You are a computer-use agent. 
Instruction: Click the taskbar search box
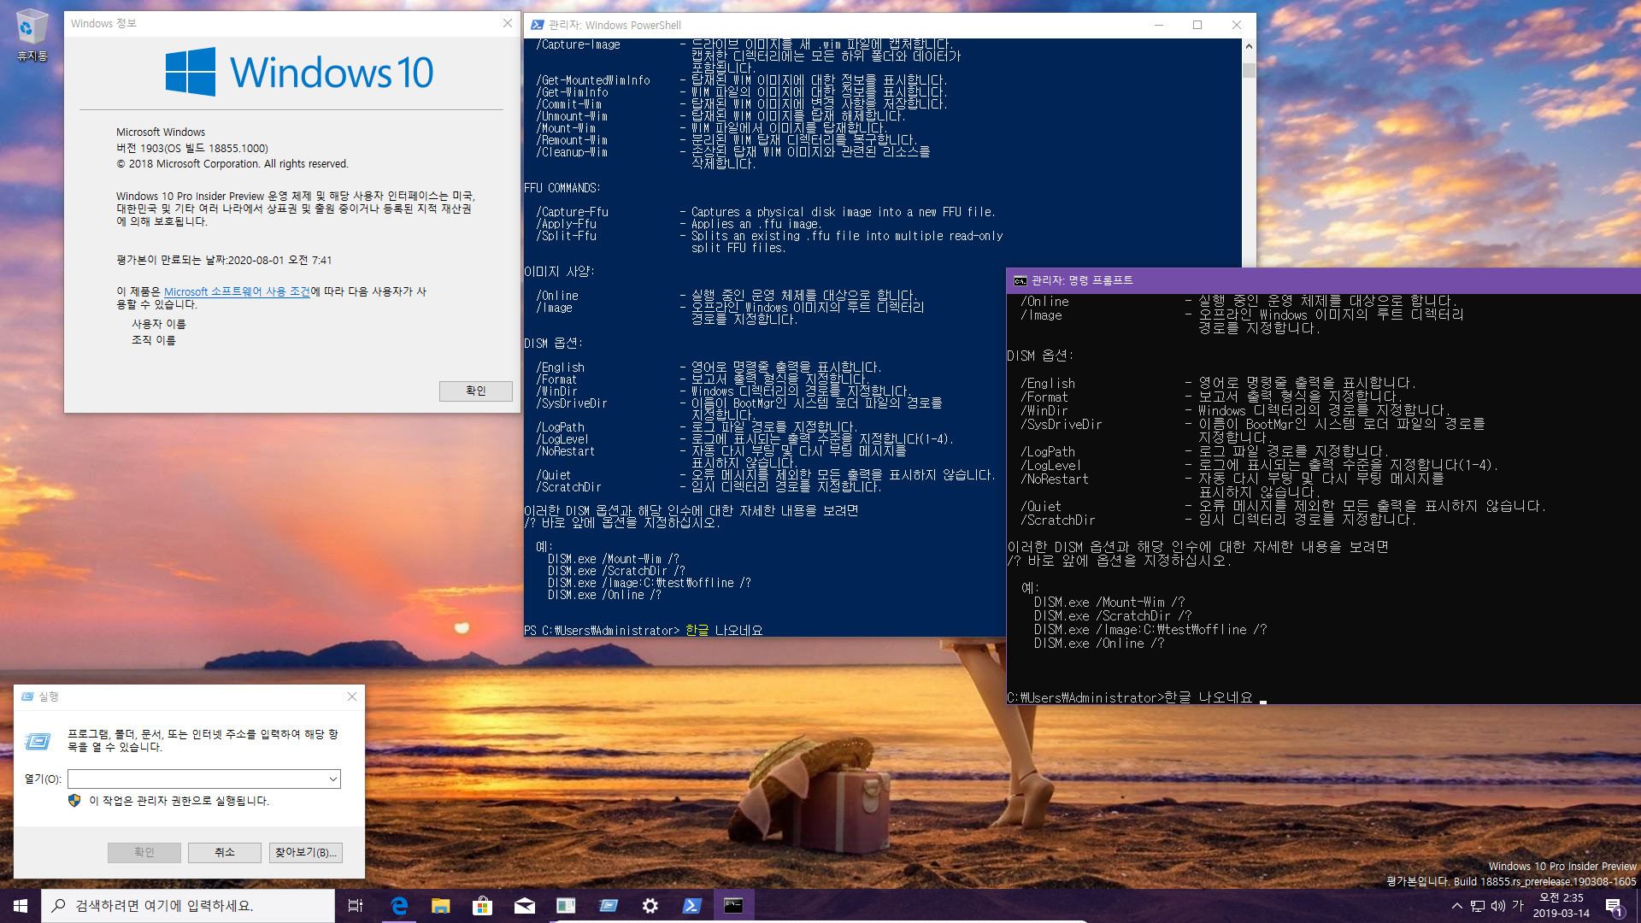pyautogui.click(x=188, y=906)
